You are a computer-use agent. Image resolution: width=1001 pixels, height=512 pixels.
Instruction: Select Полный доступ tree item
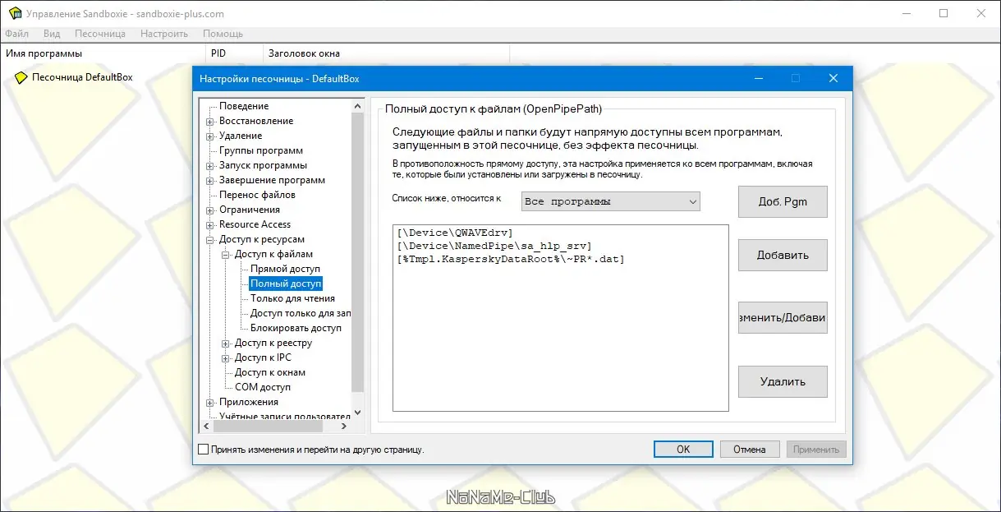tap(286, 284)
